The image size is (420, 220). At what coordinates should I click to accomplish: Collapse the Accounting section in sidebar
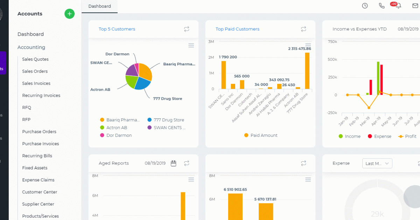tap(31, 47)
